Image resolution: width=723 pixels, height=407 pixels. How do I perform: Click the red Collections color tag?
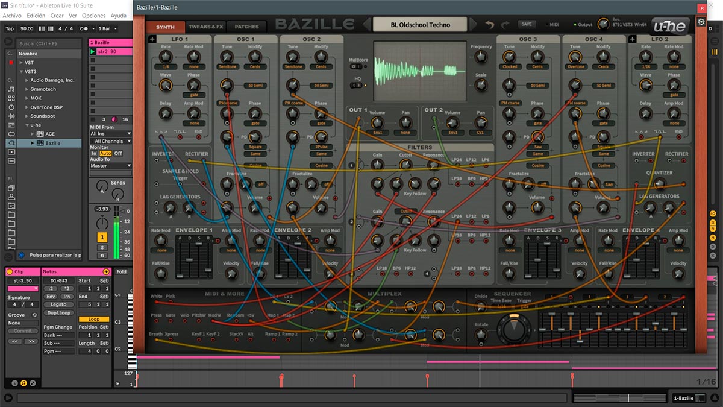click(11, 62)
